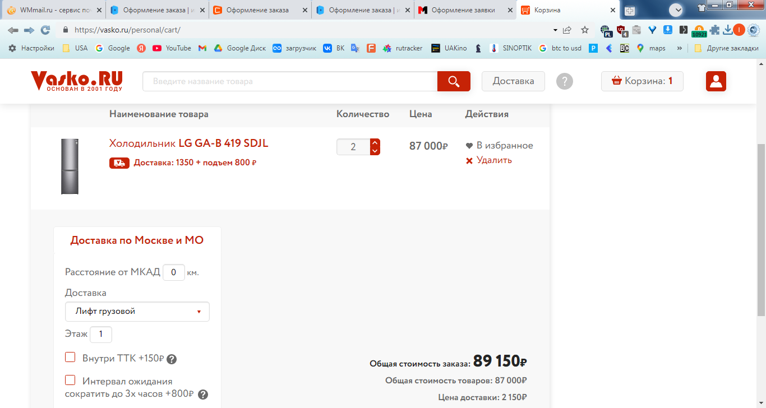
Task: Reload the page
Action: pyautogui.click(x=45, y=30)
